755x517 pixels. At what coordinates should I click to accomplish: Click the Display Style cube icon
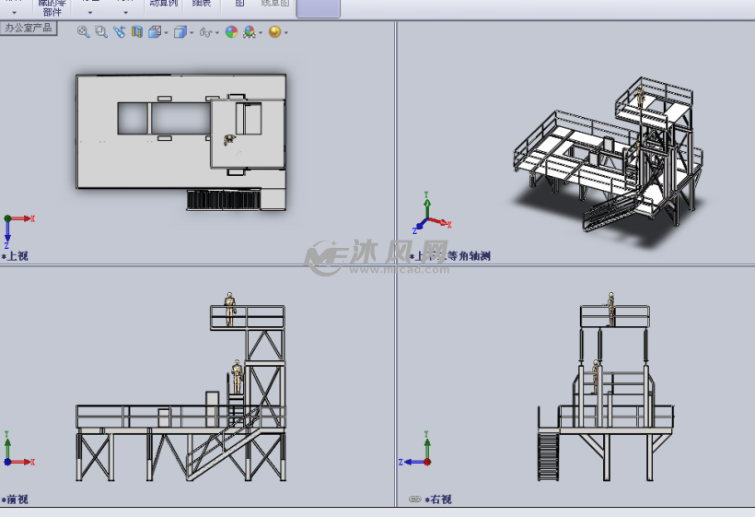[x=180, y=31]
